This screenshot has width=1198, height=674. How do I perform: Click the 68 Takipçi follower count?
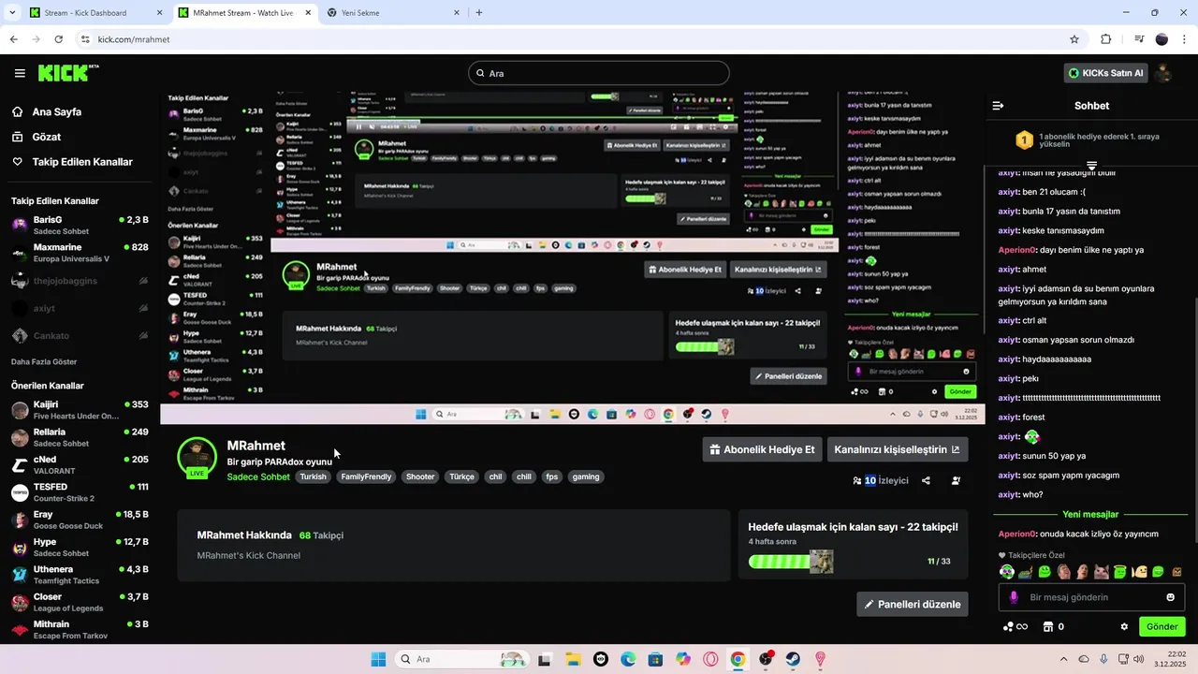[x=321, y=535]
